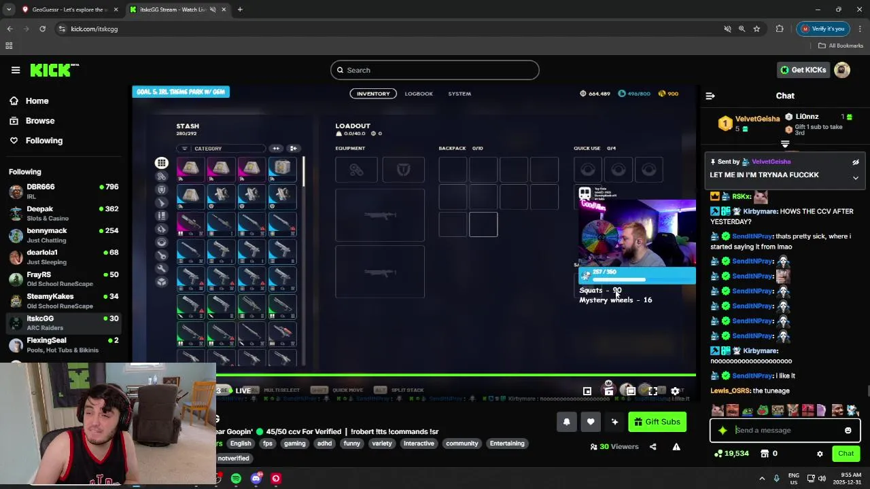The height and width of the screenshot is (489, 870).
Task: Reload the page
Action: coord(42,29)
